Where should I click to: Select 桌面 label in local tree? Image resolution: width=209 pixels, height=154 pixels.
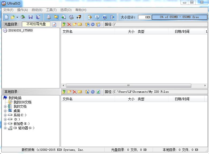[x=17, y=111]
